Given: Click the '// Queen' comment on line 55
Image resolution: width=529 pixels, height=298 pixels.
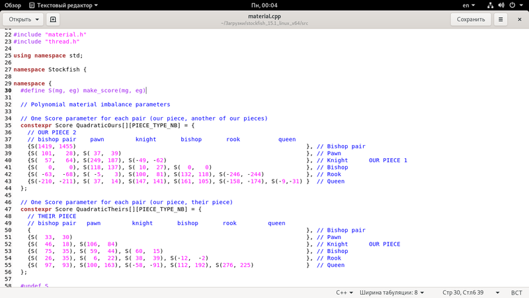Looking at the screenshot, I should (x=331, y=266).
